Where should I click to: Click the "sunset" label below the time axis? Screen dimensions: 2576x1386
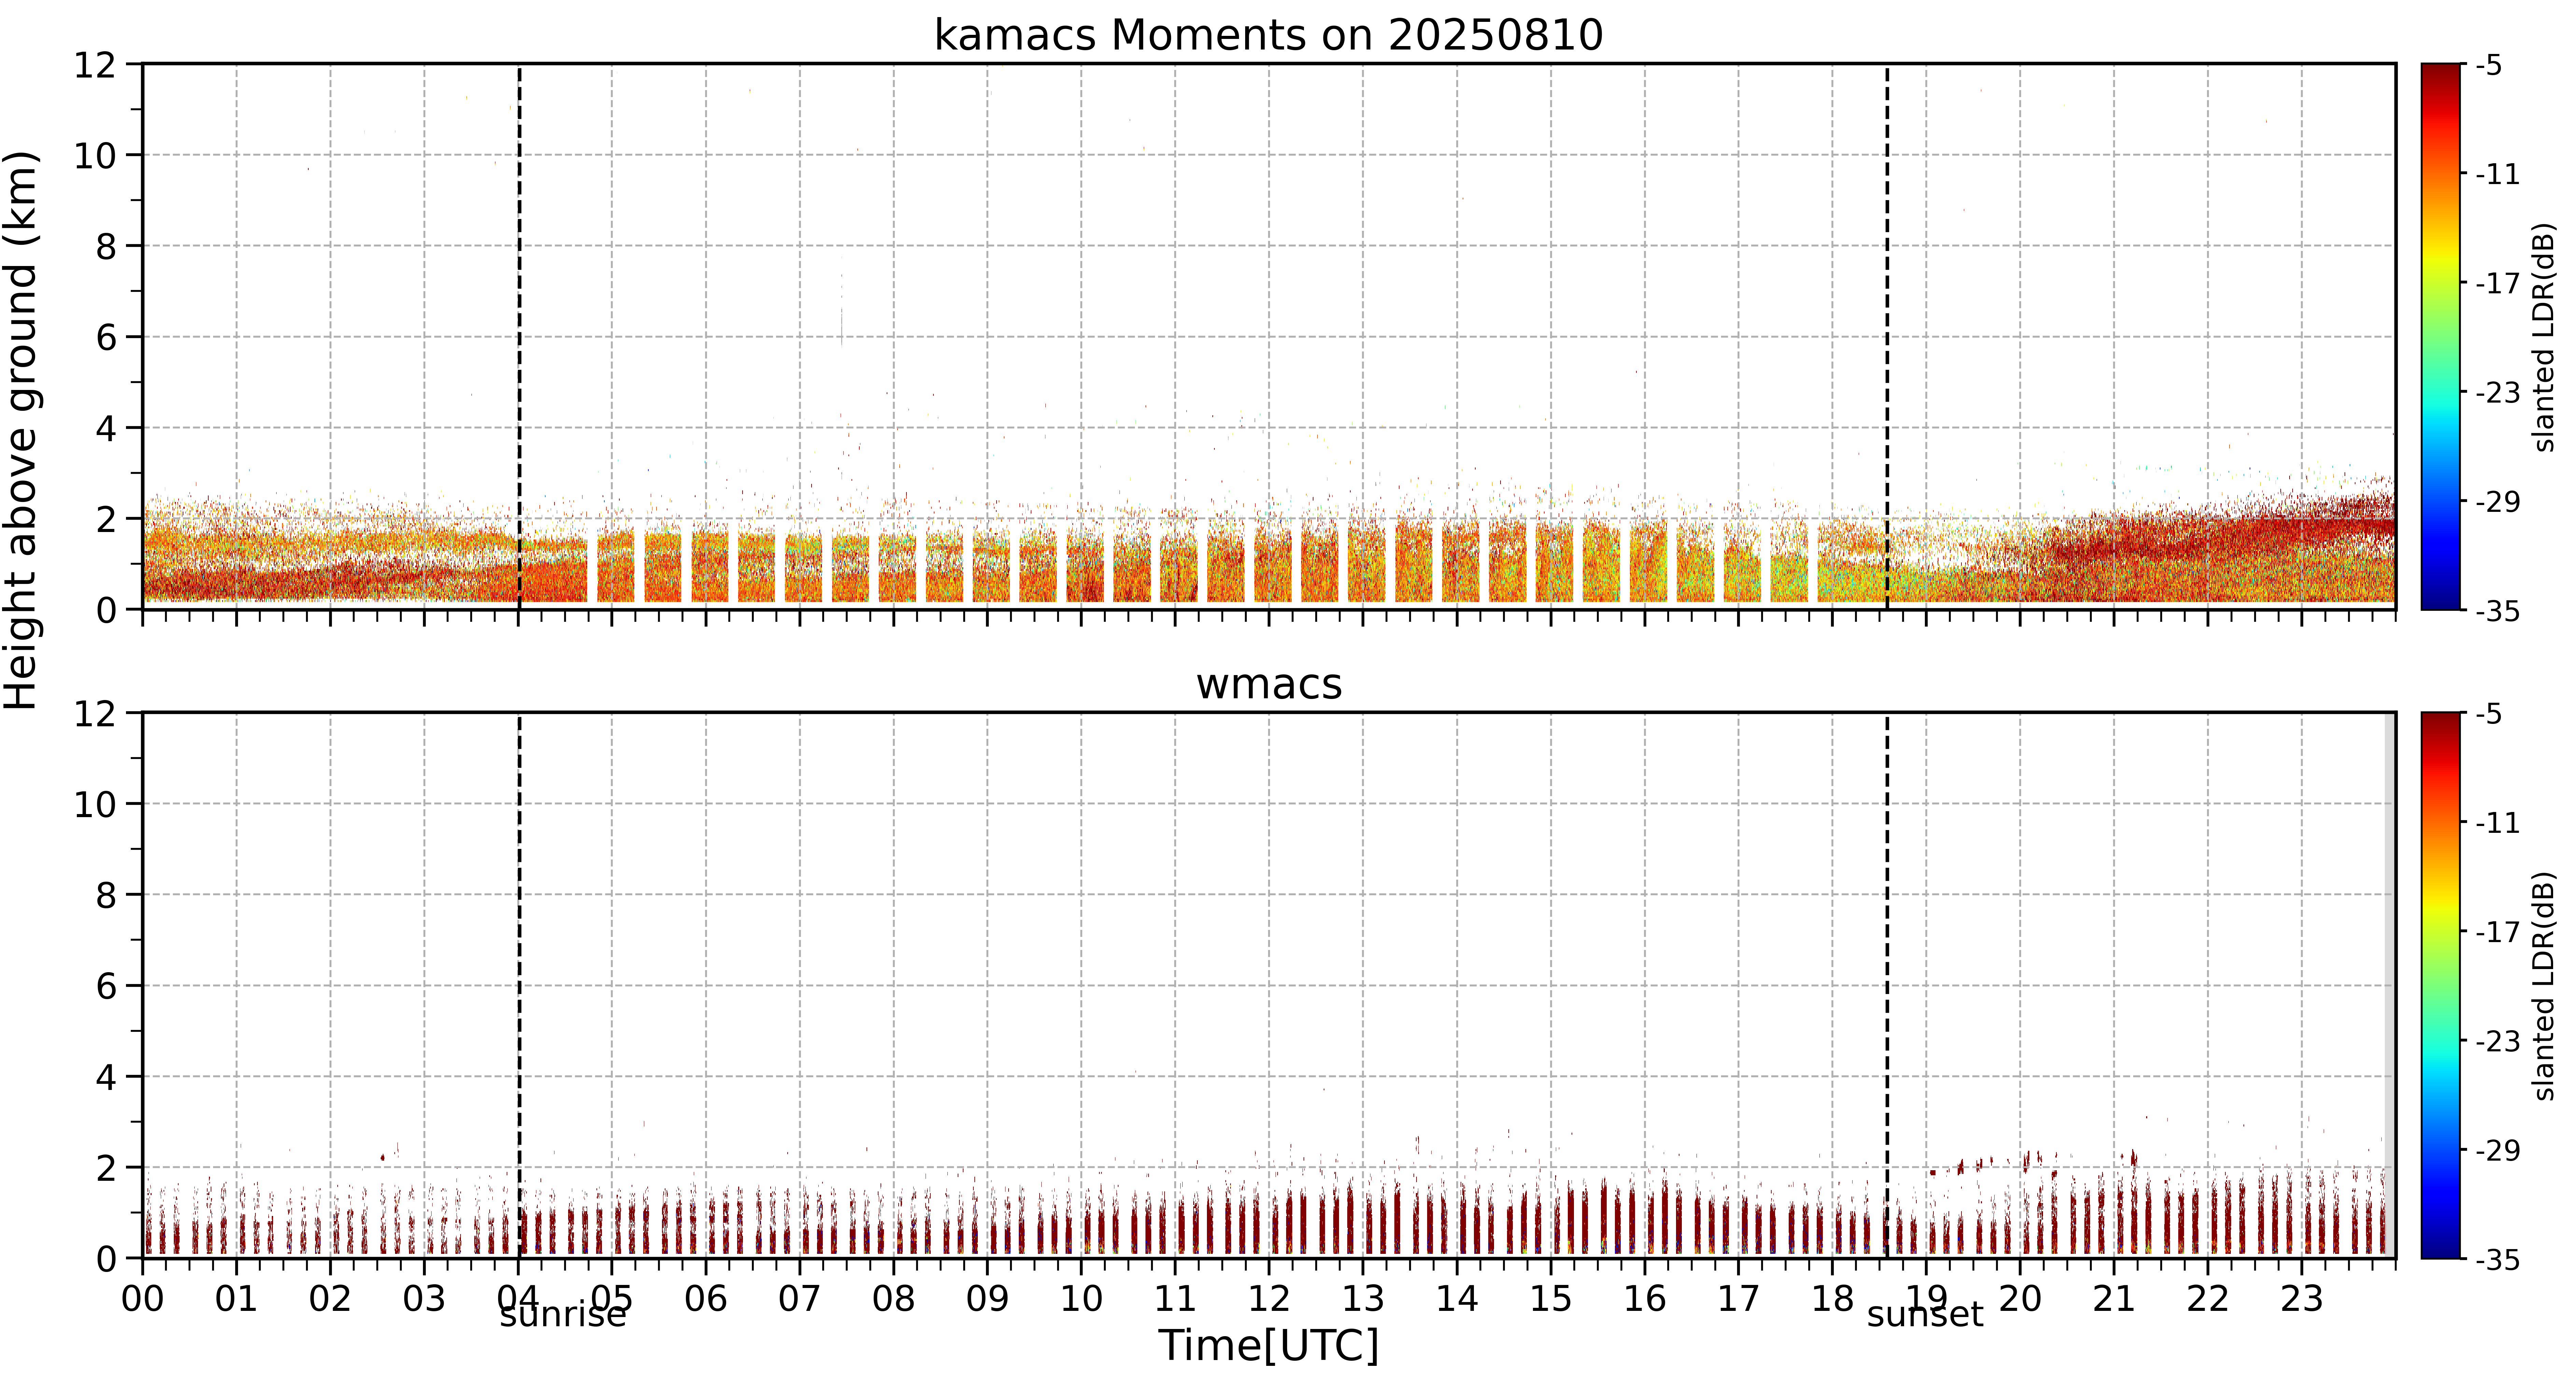pyautogui.click(x=1925, y=1314)
